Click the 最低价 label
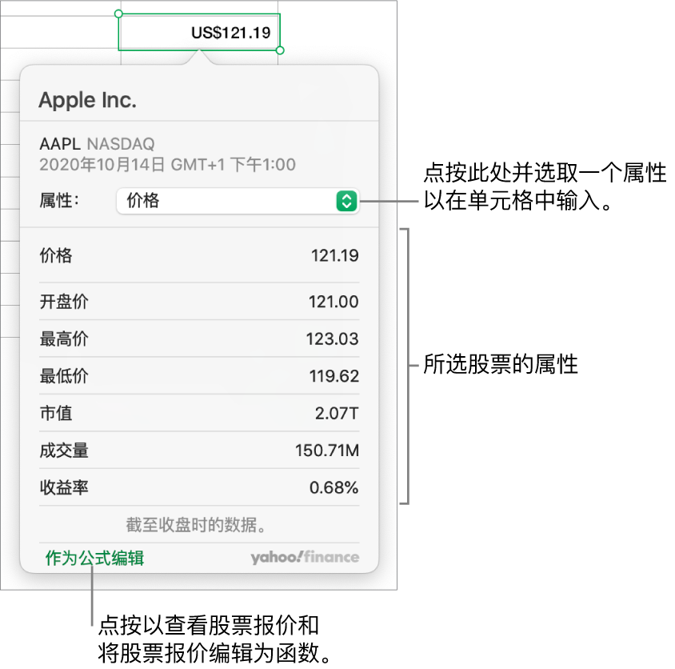 point(64,376)
